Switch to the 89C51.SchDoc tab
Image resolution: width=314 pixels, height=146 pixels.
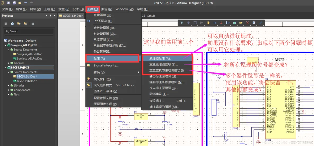tap(72, 16)
